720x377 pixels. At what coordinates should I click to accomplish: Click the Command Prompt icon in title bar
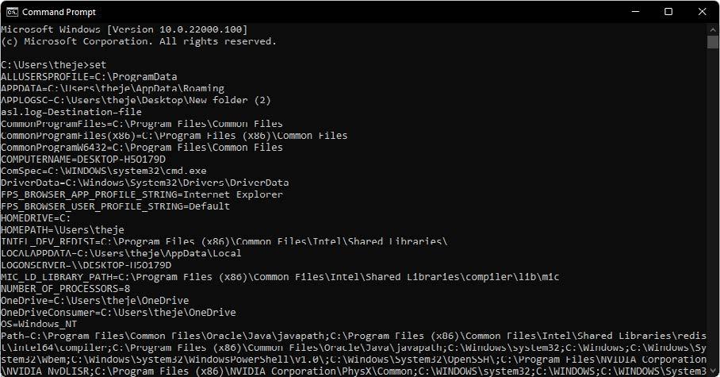coord(12,12)
